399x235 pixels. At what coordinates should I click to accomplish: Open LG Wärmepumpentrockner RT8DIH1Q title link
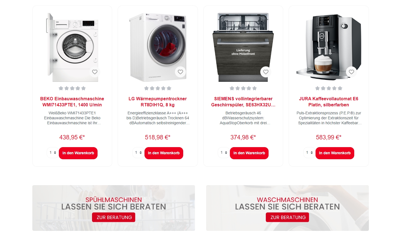pyautogui.click(x=158, y=102)
